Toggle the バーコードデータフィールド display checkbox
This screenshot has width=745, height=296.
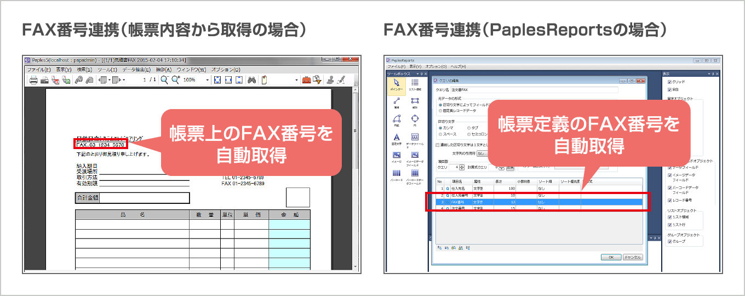pos(669,187)
